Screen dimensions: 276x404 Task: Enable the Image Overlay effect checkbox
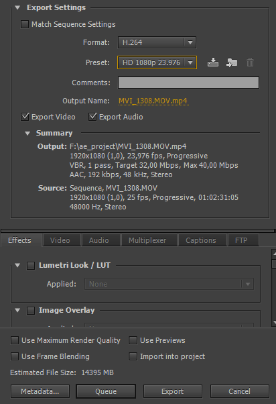(x=31, y=311)
